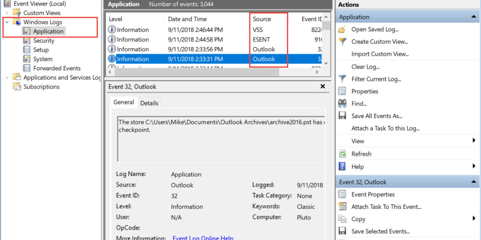Viewport: 481px width, 240px height.
Task: Click the Help question mark icon
Action: coord(342,166)
